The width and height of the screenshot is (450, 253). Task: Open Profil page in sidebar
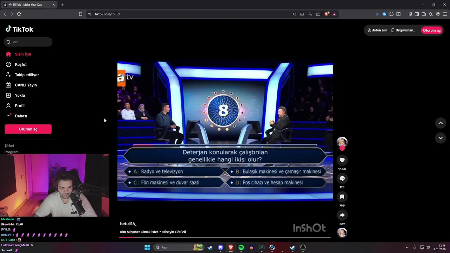(x=15, y=106)
